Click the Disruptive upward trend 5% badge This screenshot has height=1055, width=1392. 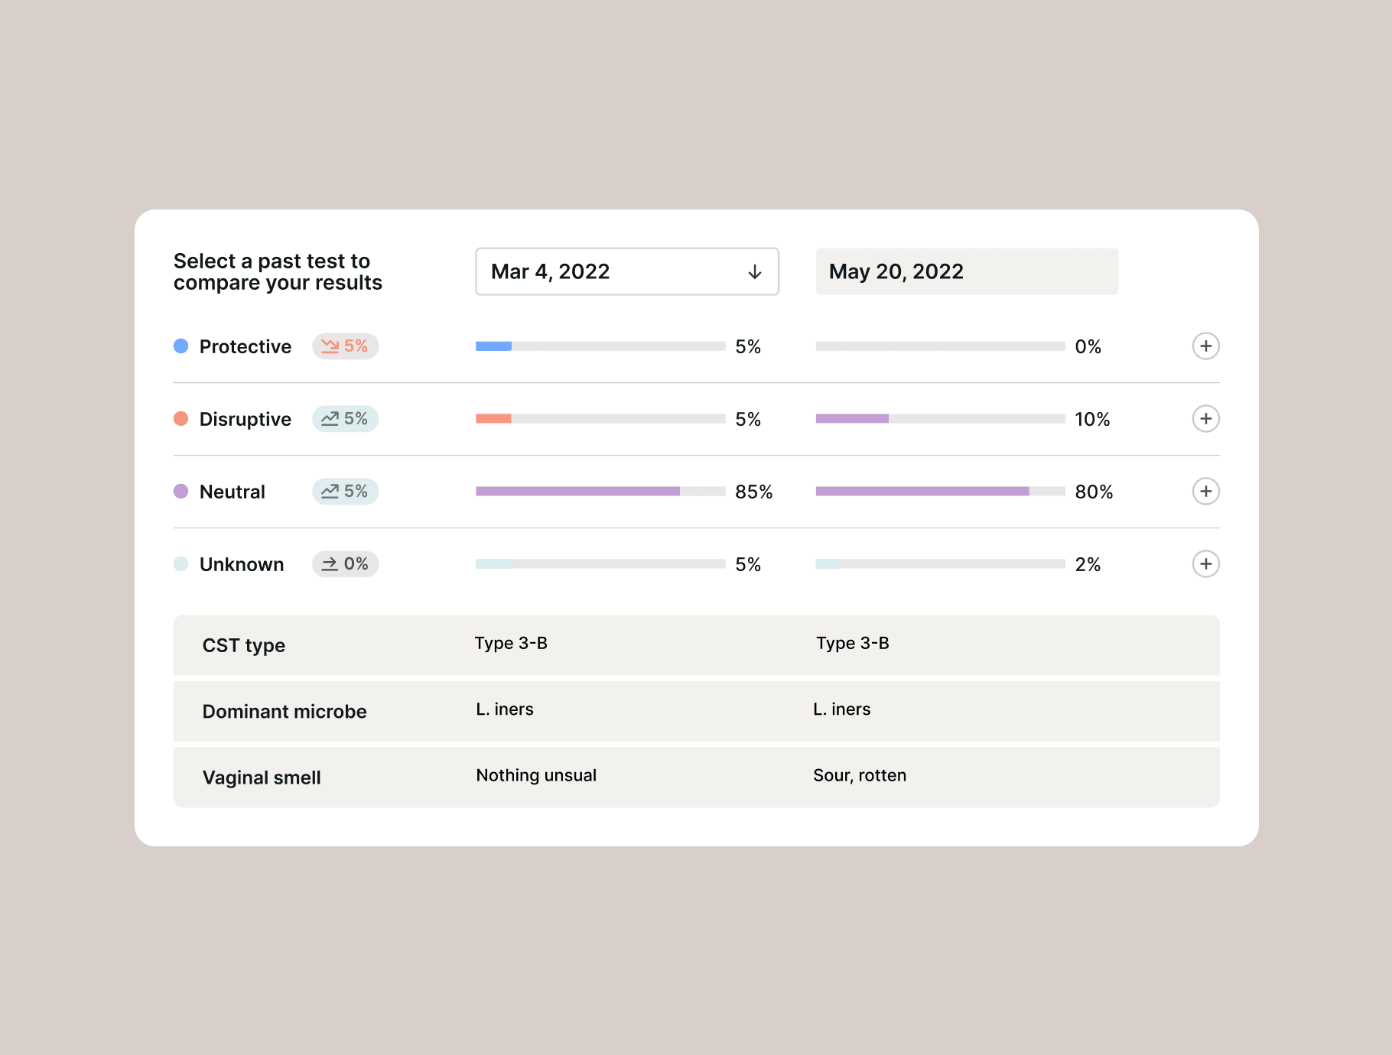345,419
